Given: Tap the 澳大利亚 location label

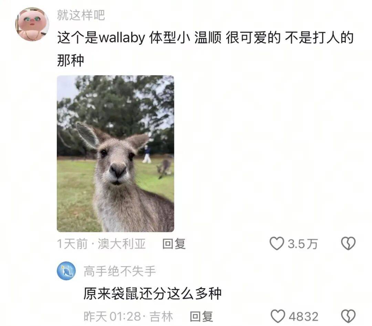Looking at the screenshot, I should point(122,244).
